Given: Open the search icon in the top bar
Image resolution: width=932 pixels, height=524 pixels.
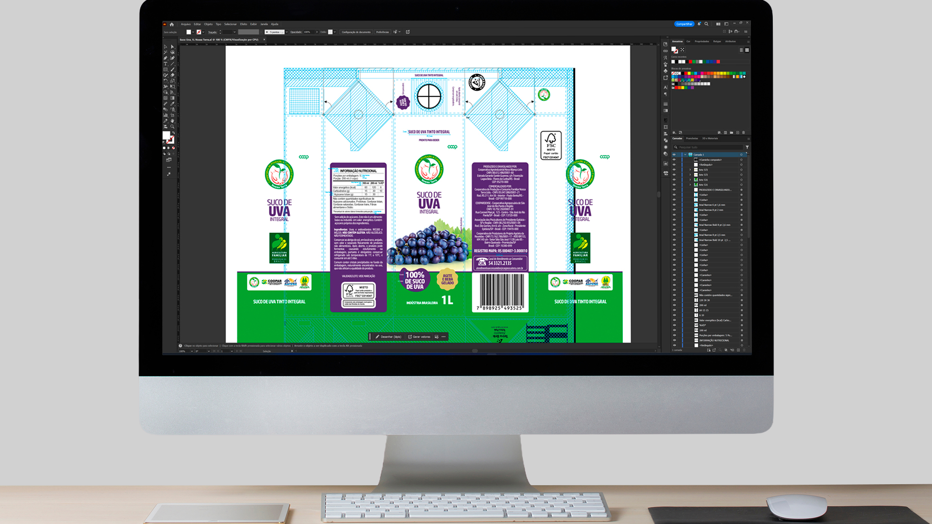Looking at the screenshot, I should [x=706, y=24].
